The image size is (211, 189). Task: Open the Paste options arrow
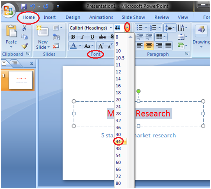tap(11, 47)
